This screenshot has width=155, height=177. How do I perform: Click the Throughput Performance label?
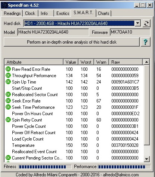coord(34,76)
